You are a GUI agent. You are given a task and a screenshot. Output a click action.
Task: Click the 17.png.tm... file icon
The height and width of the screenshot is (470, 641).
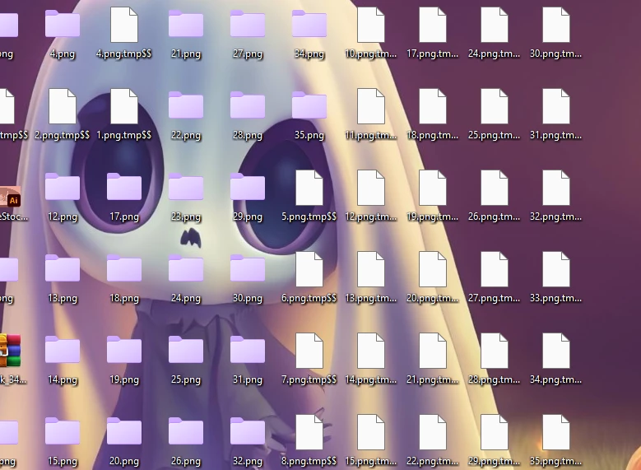pos(433,25)
